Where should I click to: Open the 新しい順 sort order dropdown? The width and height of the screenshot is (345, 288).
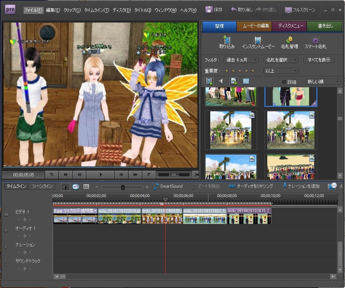323,82
